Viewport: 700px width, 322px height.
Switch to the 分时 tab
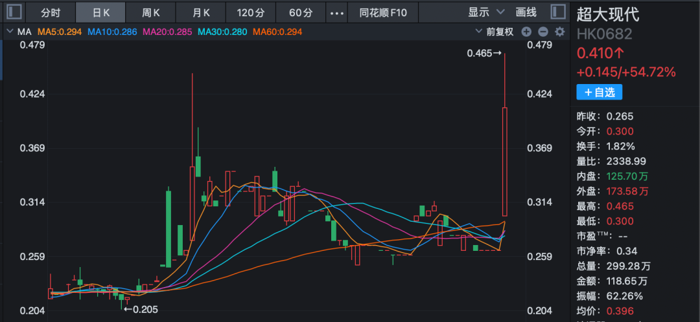pyautogui.click(x=51, y=12)
